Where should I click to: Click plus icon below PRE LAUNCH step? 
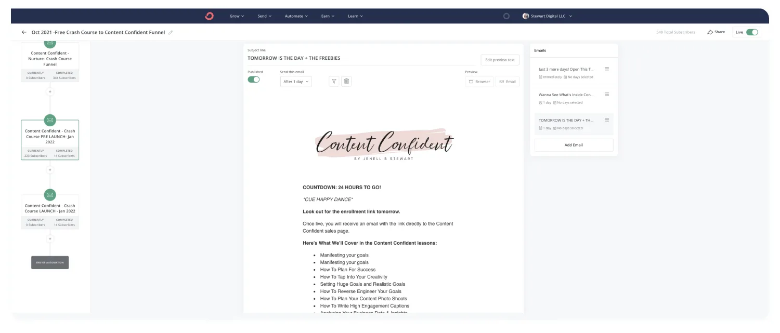point(50,170)
